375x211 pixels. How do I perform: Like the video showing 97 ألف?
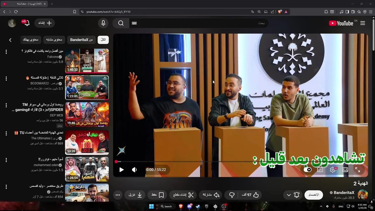tap(250, 195)
